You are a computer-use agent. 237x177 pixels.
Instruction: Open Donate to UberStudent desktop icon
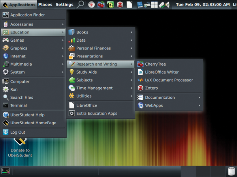click(x=20, y=147)
